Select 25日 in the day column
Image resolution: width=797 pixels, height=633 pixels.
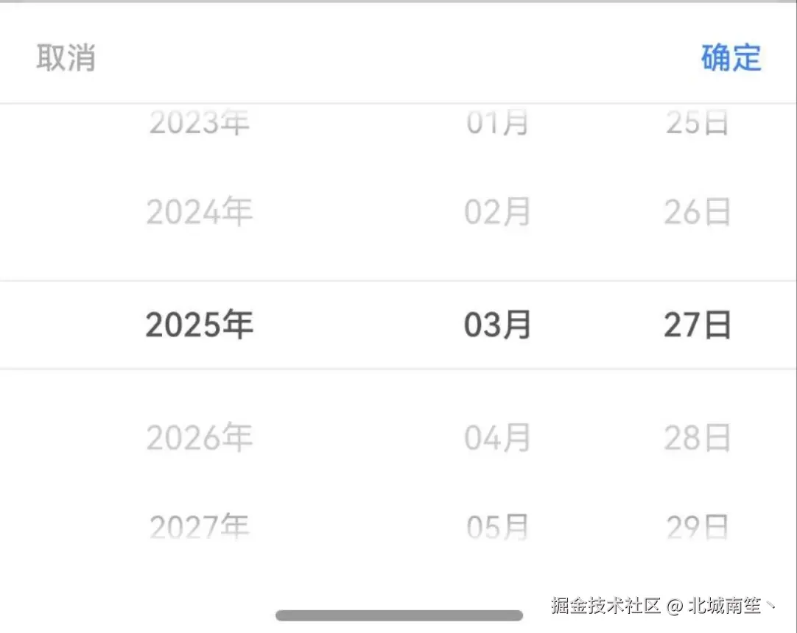click(695, 123)
